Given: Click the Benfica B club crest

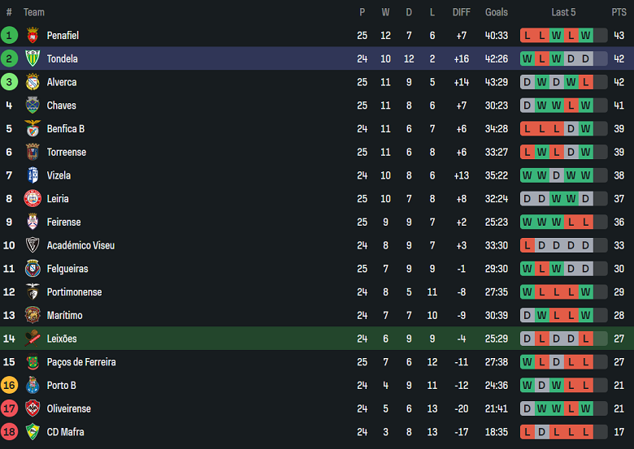Looking at the screenshot, I should coord(33,129).
